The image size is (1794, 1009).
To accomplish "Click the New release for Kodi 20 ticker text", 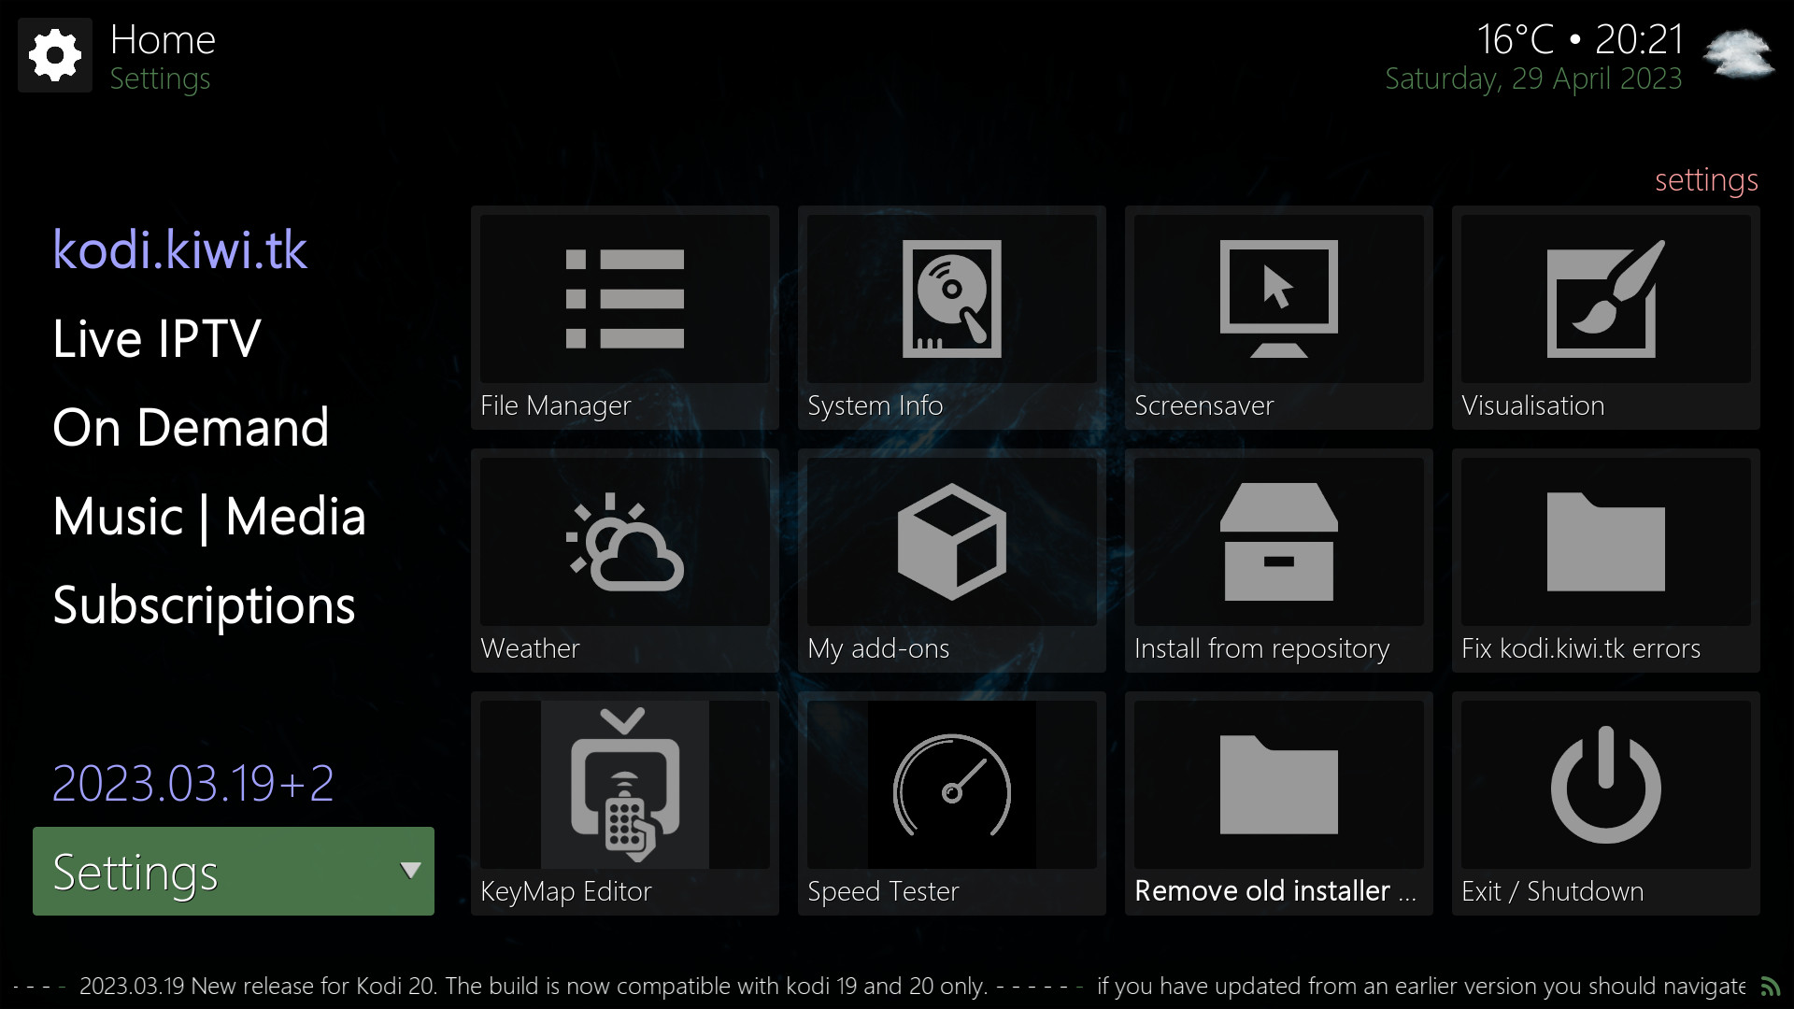I will (x=533, y=987).
